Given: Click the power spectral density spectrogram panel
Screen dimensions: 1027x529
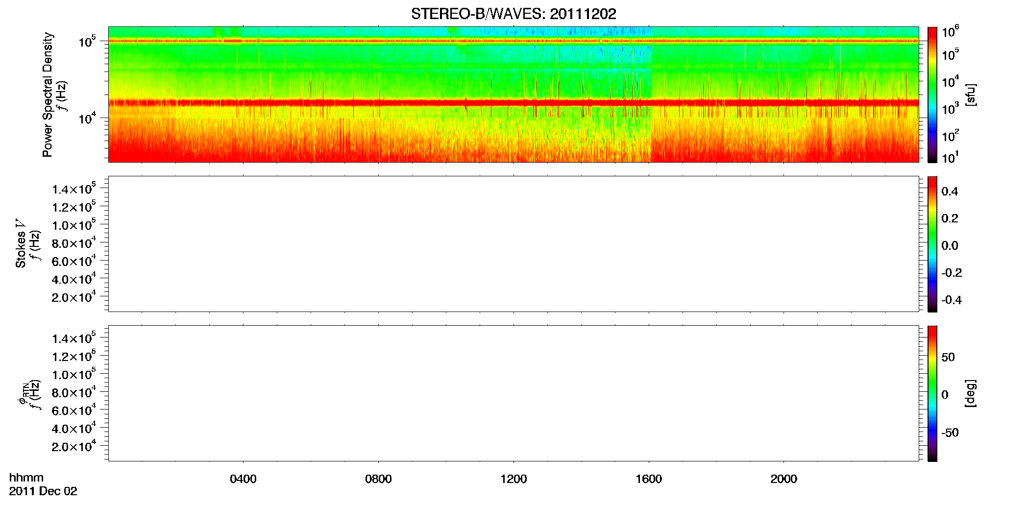Looking at the screenshot, I should point(513,95).
